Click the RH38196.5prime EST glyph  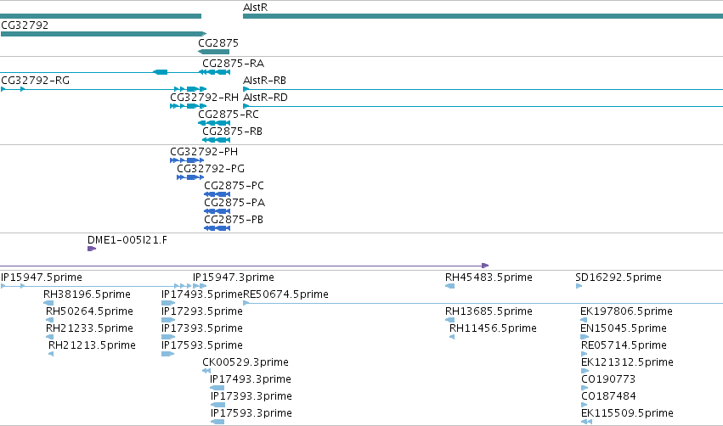point(48,303)
